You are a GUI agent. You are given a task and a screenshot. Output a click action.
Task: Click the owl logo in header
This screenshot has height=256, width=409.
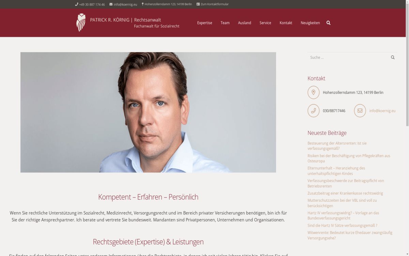pos(81,23)
